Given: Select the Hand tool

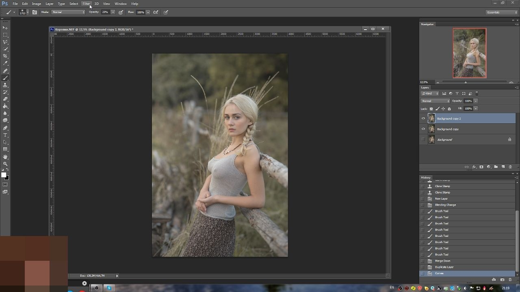Looking at the screenshot, I should point(5,157).
